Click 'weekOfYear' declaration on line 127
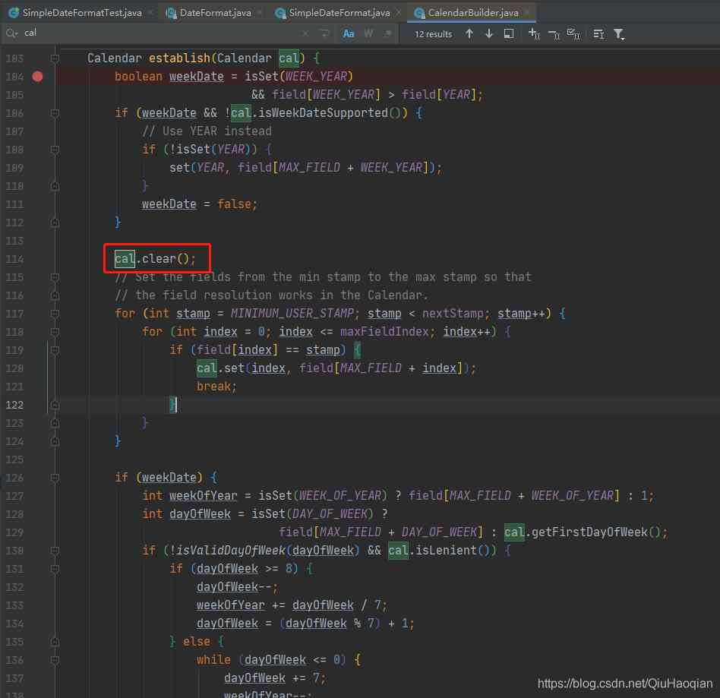The width and height of the screenshot is (720, 698). pos(204,496)
